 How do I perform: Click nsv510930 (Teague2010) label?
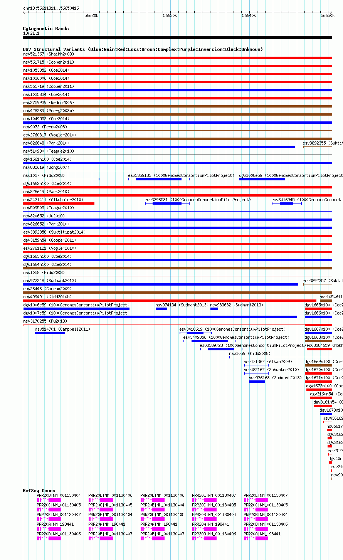49,151
